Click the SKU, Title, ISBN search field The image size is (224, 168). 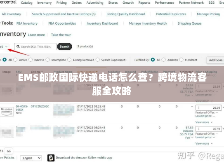coord(35,47)
